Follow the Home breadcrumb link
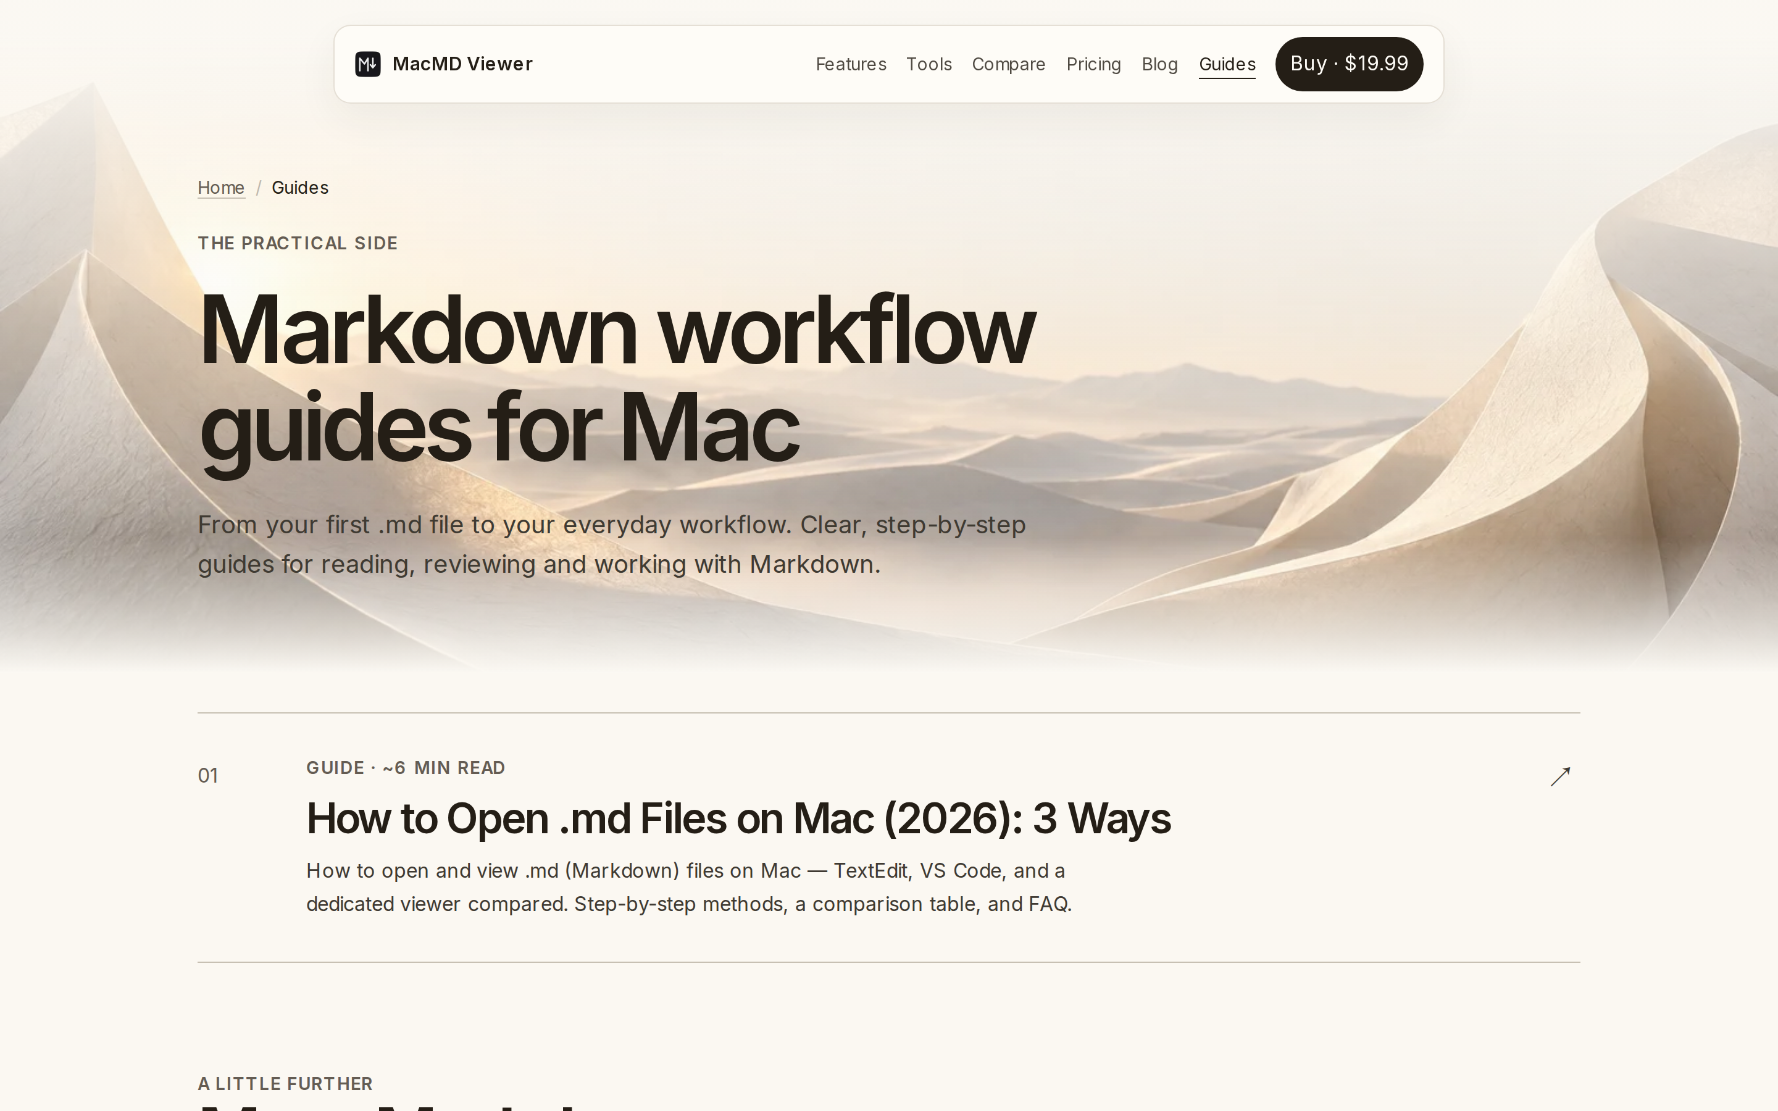 point(221,188)
